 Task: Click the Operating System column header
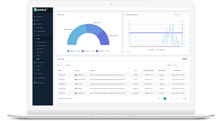(x=149, y=70)
